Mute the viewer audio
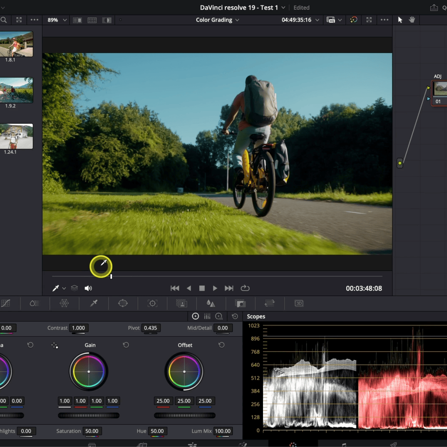 [88, 288]
